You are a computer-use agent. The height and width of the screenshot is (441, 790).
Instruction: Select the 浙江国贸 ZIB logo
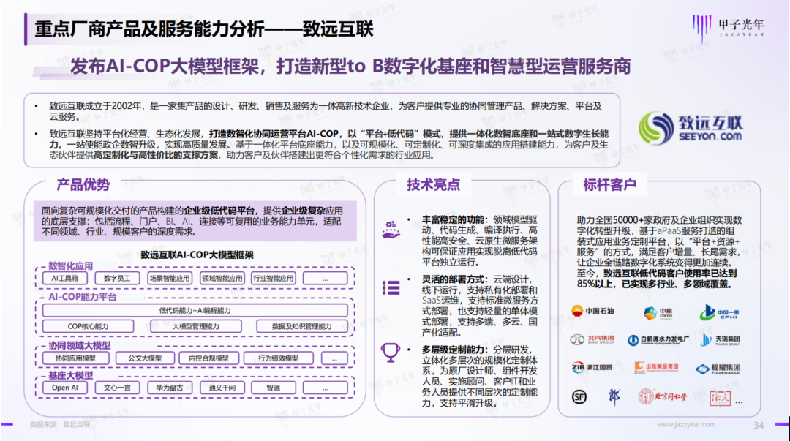pos(592,367)
